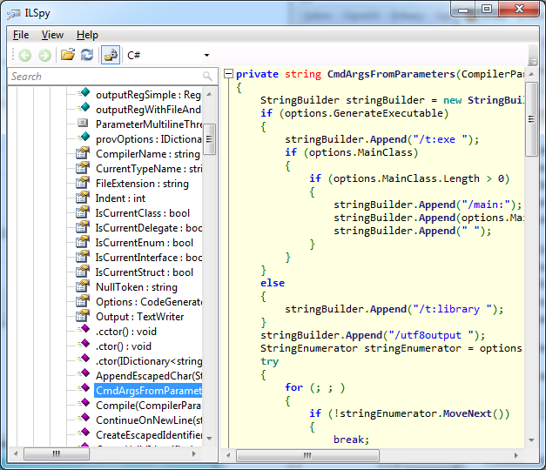This screenshot has height=470, width=546.
Task: Open the Help menu
Action: [87, 35]
